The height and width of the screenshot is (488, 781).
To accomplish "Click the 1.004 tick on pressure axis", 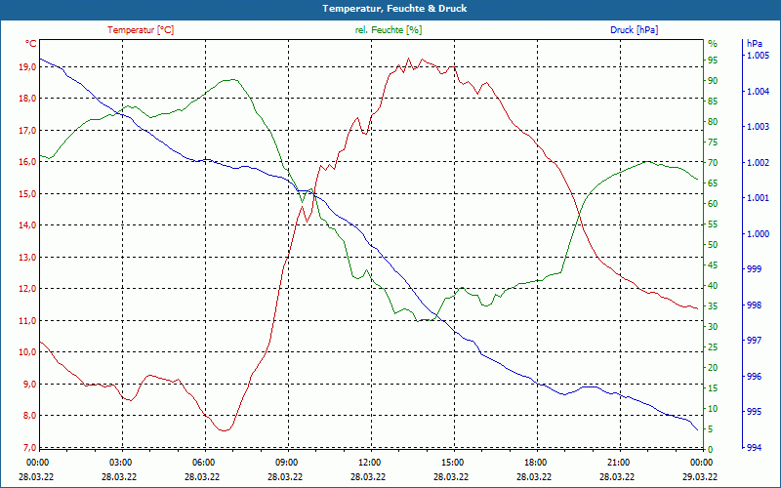I will tap(759, 92).
